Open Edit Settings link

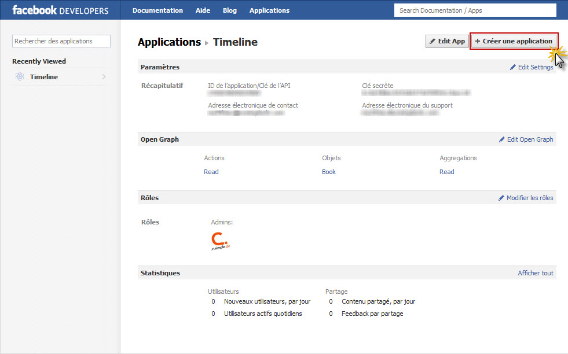(536, 67)
